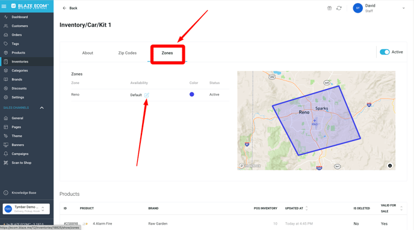Open Discounts from sidebar
The width and height of the screenshot is (414, 230).
tap(19, 88)
